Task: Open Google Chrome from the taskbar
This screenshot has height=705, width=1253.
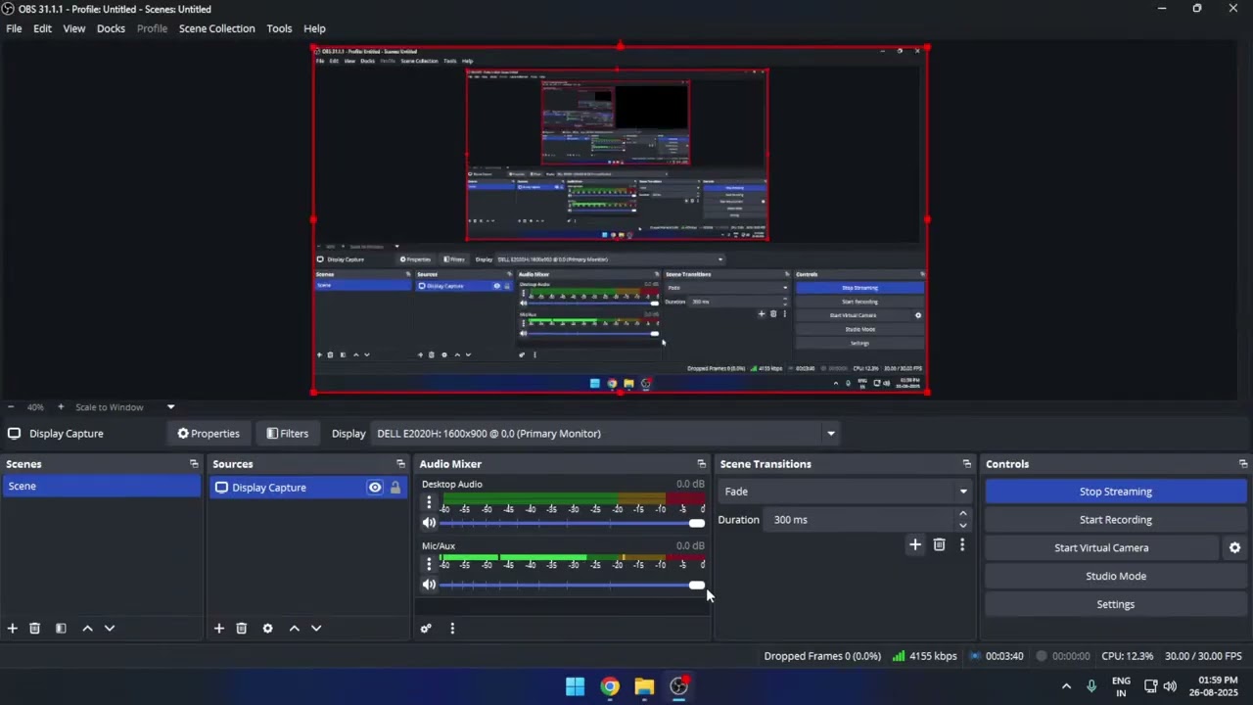Action: pyautogui.click(x=610, y=686)
